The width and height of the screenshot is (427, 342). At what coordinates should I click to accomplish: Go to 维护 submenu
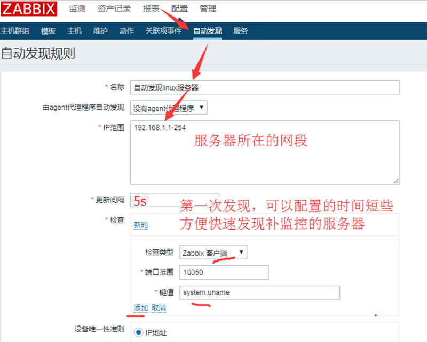100,31
